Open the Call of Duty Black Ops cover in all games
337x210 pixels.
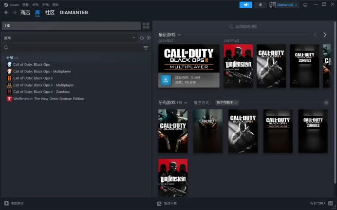point(173,131)
